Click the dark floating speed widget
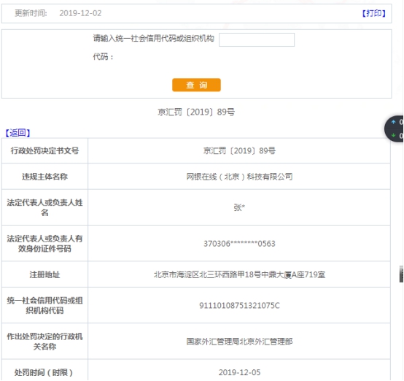This screenshot has height=381, width=404. click(395, 128)
